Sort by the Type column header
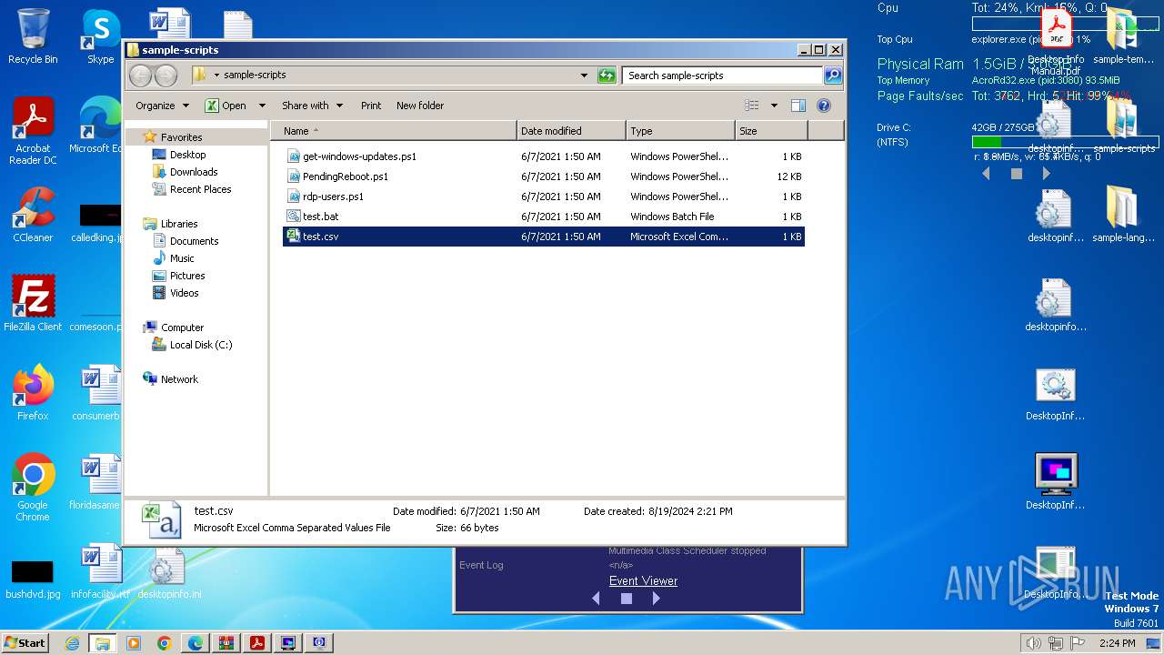Image resolution: width=1164 pixels, height=655 pixels. click(x=680, y=131)
